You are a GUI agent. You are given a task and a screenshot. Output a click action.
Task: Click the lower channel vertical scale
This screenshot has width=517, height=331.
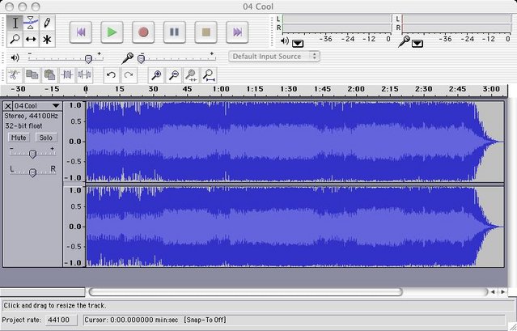(x=74, y=227)
